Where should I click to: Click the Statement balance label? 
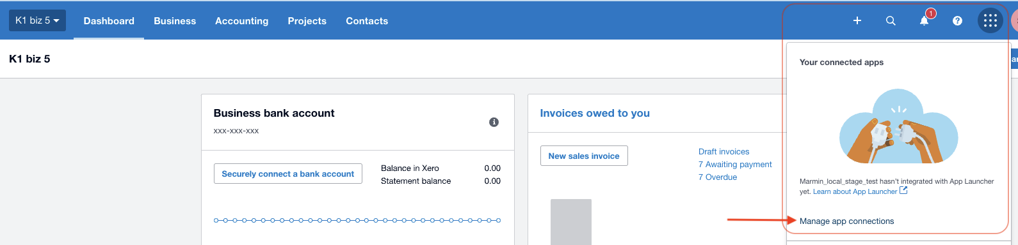(x=416, y=181)
